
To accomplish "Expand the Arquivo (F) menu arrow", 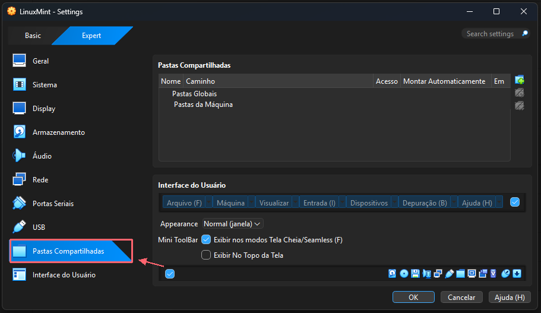I will [x=209, y=203].
